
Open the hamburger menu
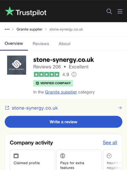click(x=120, y=11)
